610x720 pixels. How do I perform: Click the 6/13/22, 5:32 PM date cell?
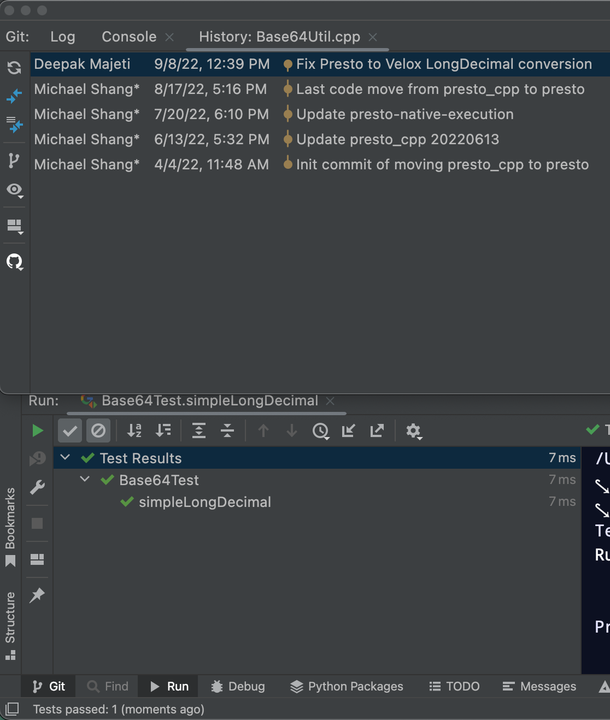tap(212, 139)
